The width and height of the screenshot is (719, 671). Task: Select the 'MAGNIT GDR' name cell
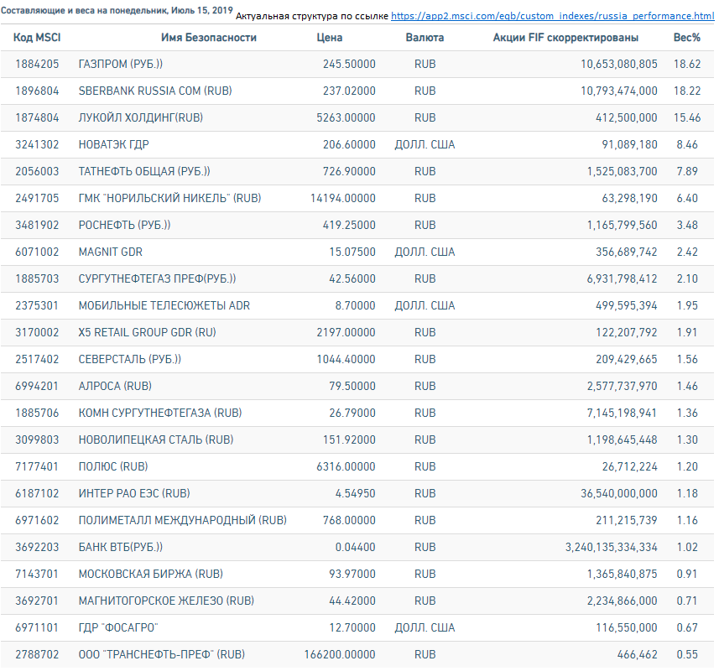pos(111,252)
